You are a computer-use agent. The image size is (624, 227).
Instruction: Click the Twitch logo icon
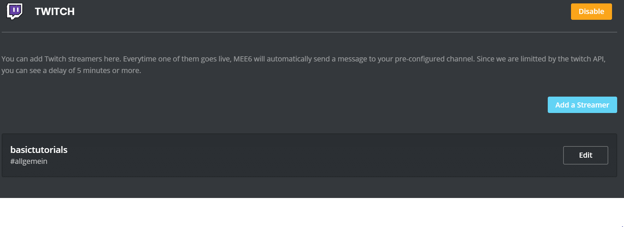point(15,11)
